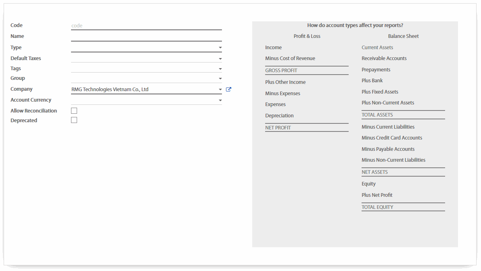Expand the Tags dropdown arrow
The width and height of the screenshot is (481, 271).
pyautogui.click(x=220, y=69)
